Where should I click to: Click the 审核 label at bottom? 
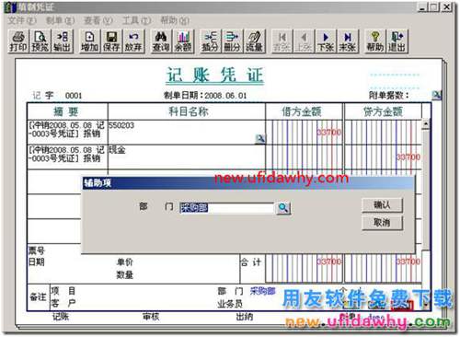151,316
